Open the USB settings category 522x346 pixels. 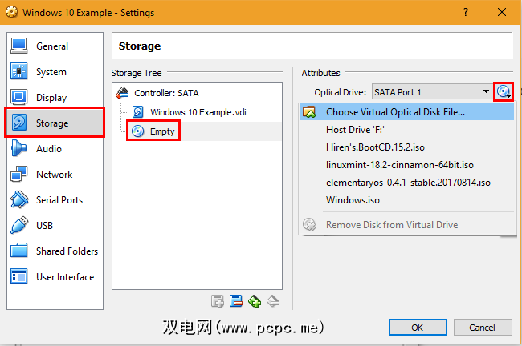pos(47,226)
